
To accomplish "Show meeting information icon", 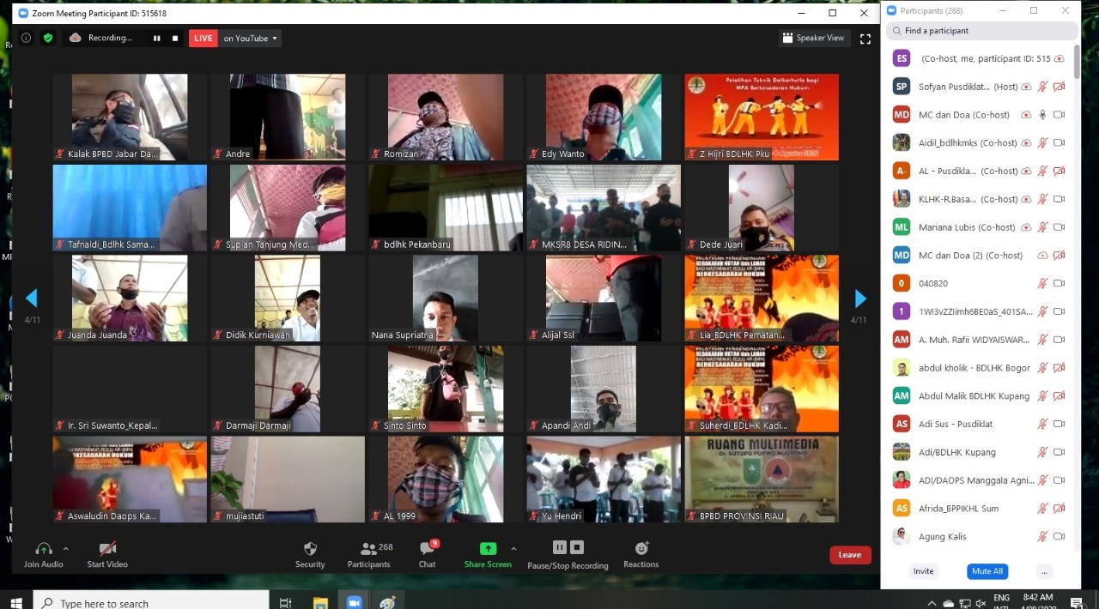I will [x=26, y=38].
